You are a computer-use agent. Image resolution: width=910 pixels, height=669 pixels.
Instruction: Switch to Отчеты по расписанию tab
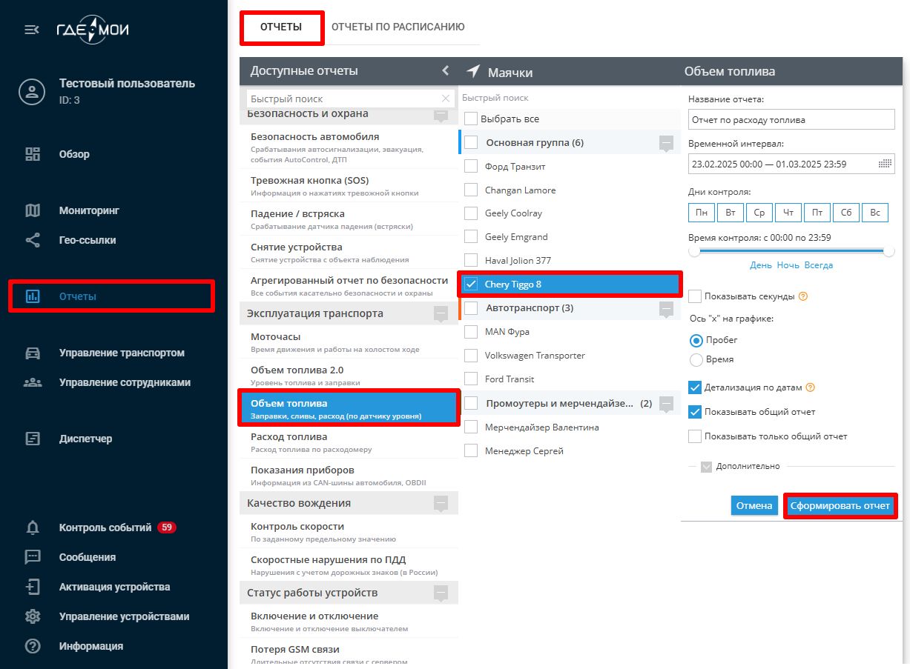click(x=398, y=27)
